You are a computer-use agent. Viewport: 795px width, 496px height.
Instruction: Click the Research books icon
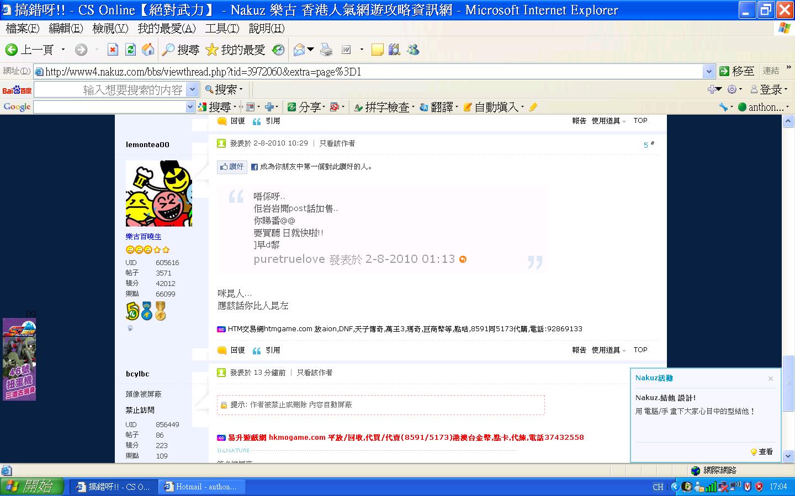(x=394, y=50)
